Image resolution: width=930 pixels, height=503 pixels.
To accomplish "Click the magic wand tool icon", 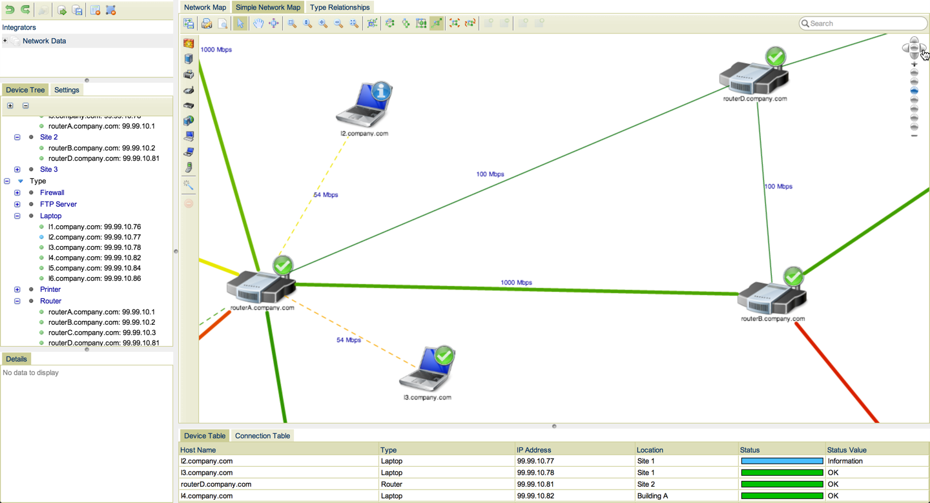I will click(x=189, y=185).
